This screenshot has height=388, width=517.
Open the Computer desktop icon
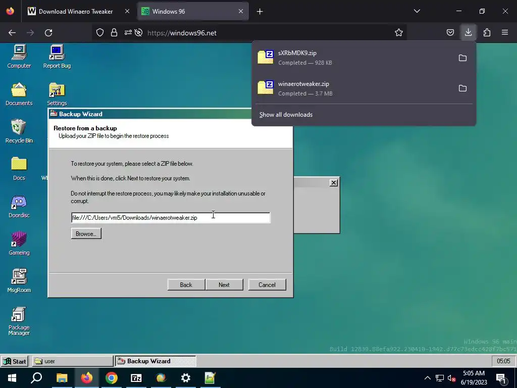pyautogui.click(x=19, y=56)
